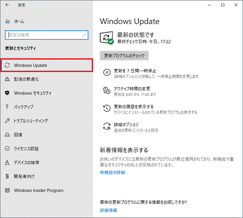Click the 更新とセキュリティ section heading
This screenshot has height=218, width=243.
[20, 48]
